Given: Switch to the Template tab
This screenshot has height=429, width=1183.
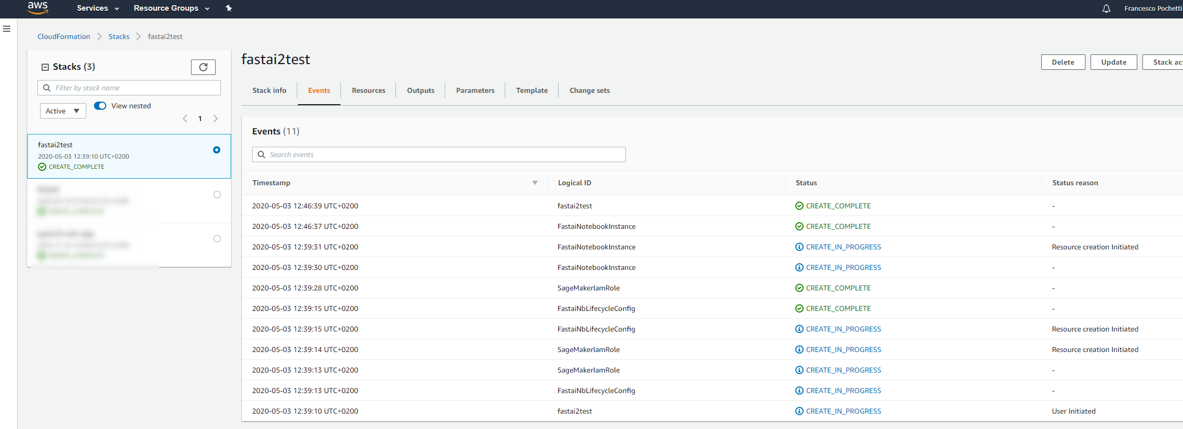Looking at the screenshot, I should tap(531, 90).
